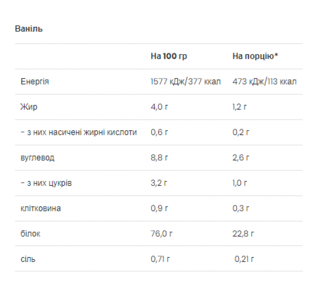Click the сіль row label
Viewport: 319px width, 296px height.
28,259
